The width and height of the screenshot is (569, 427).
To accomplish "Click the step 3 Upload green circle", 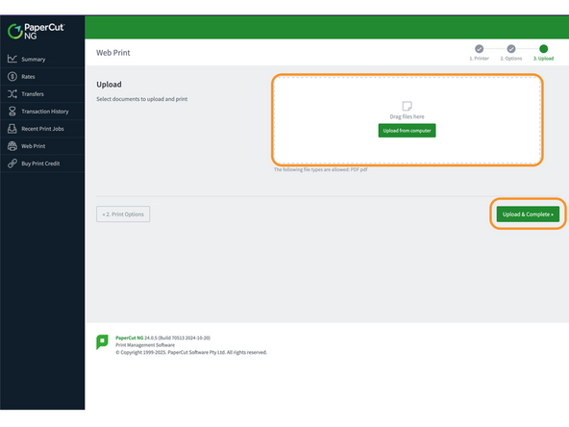I will pyautogui.click(x=543, y=49).
